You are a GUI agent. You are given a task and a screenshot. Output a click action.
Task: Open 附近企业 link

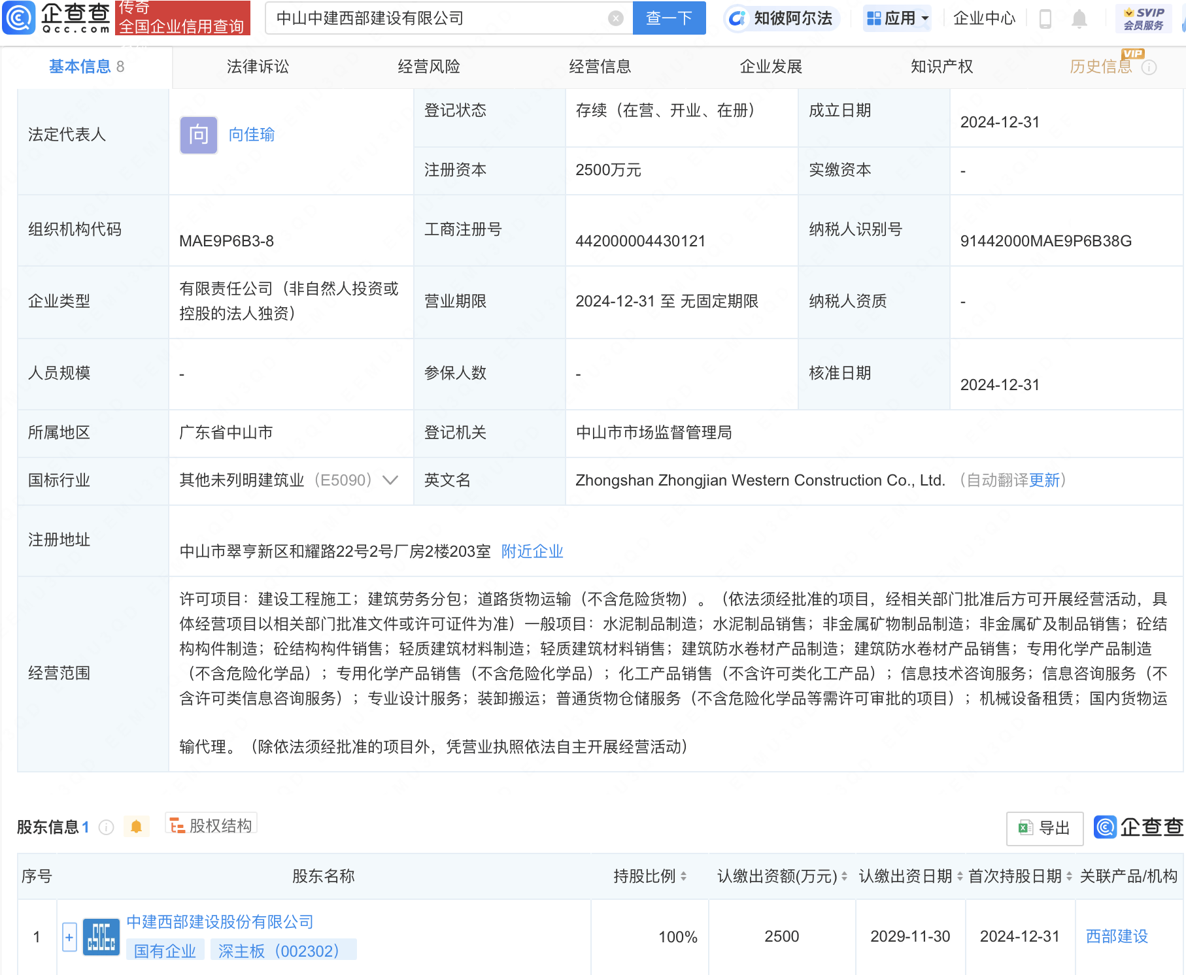(532, 552)
